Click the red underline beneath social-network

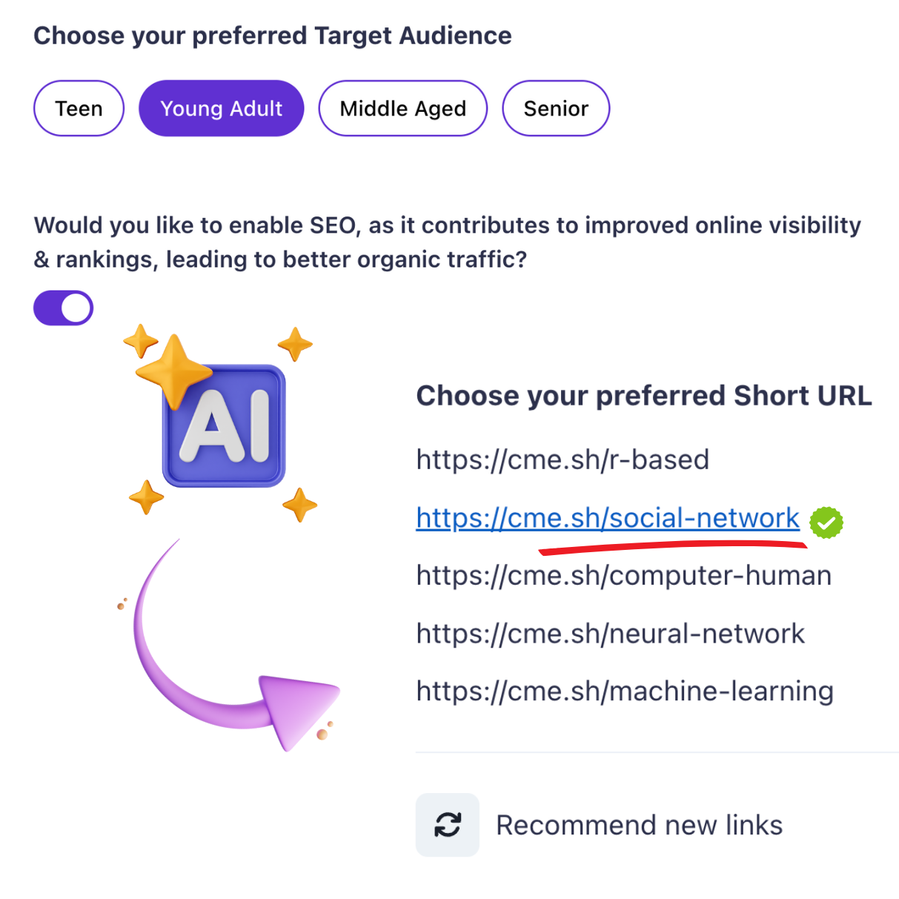(673, 547)
